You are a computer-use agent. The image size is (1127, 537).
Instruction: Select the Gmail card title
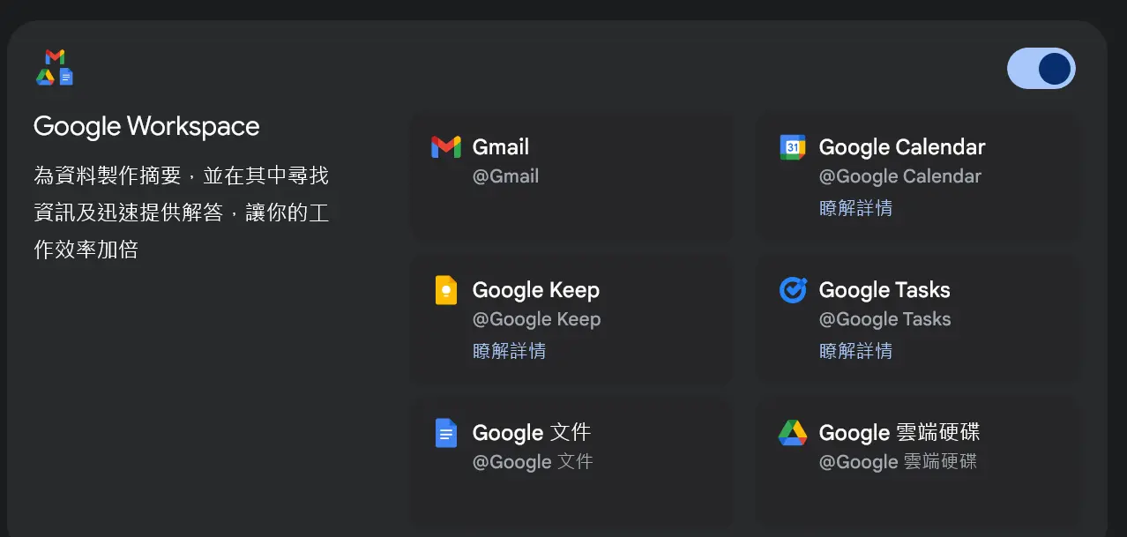click(501, 147)
